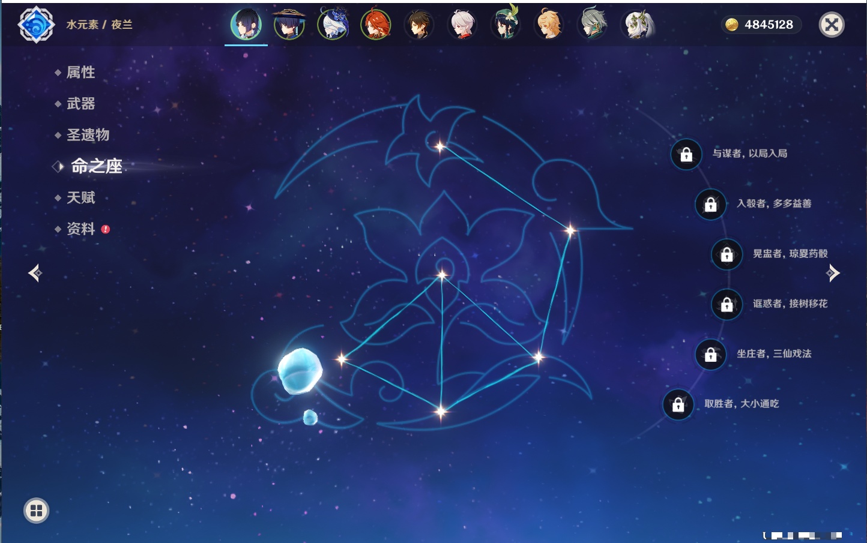Viewport: 867px width, 543px height.
Task: Click lock icon for 诓惑者，接树移花
Action: tap(727, 304)
